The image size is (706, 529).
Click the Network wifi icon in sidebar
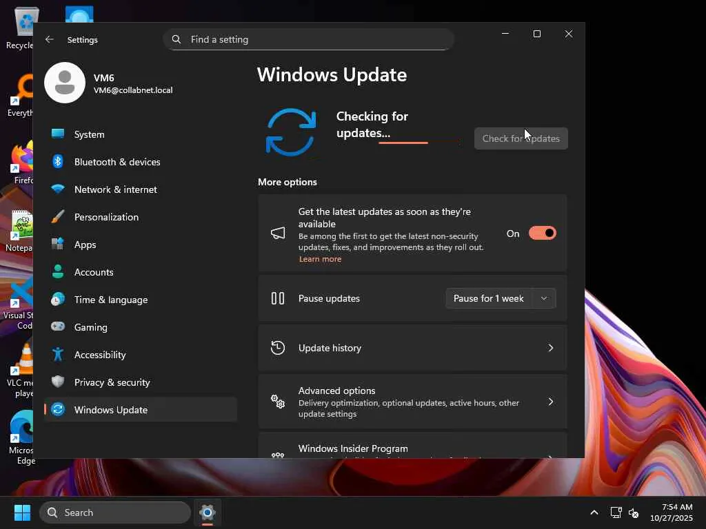pos(58,189)
